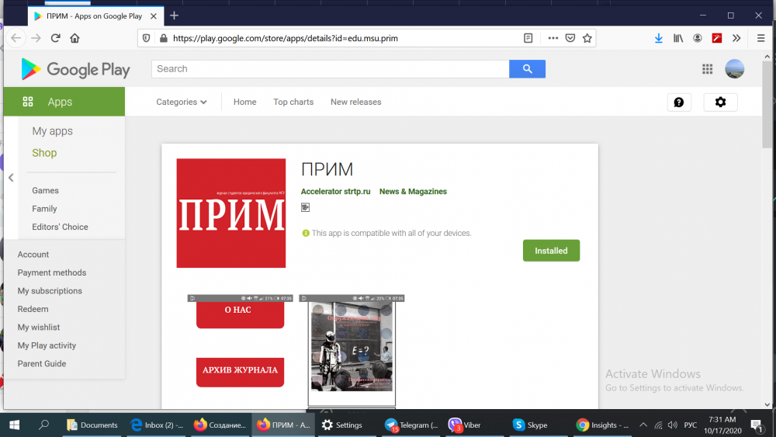The height and width of the screenshot is (437, 776).
Task: Reload the current page
Action: coord(55,38)
